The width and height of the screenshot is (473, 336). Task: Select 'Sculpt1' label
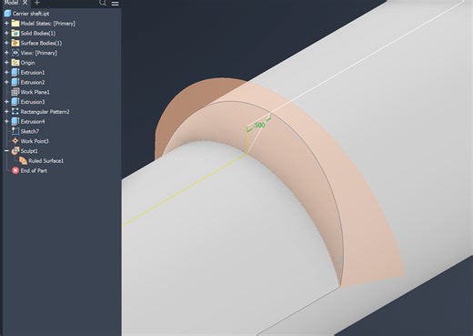[x=29, y=151]
